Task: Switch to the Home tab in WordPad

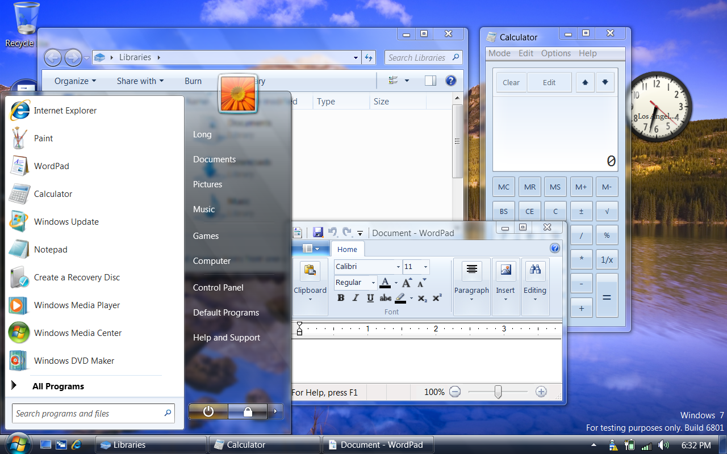Action: click(348, 249)
